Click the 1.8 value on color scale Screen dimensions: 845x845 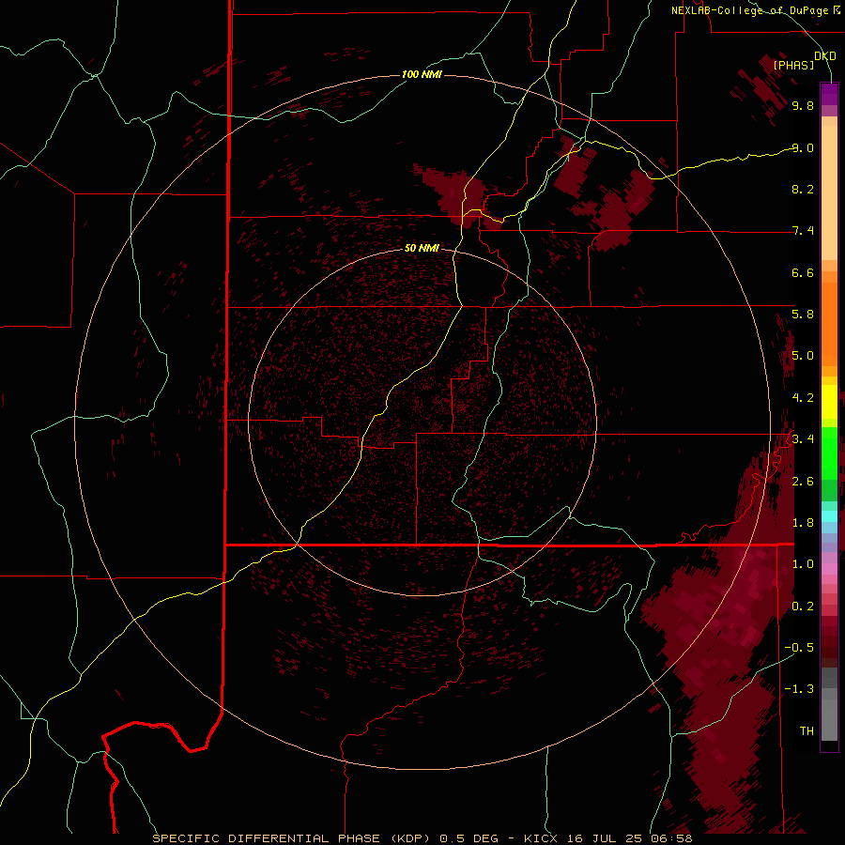tap(803, 523)
